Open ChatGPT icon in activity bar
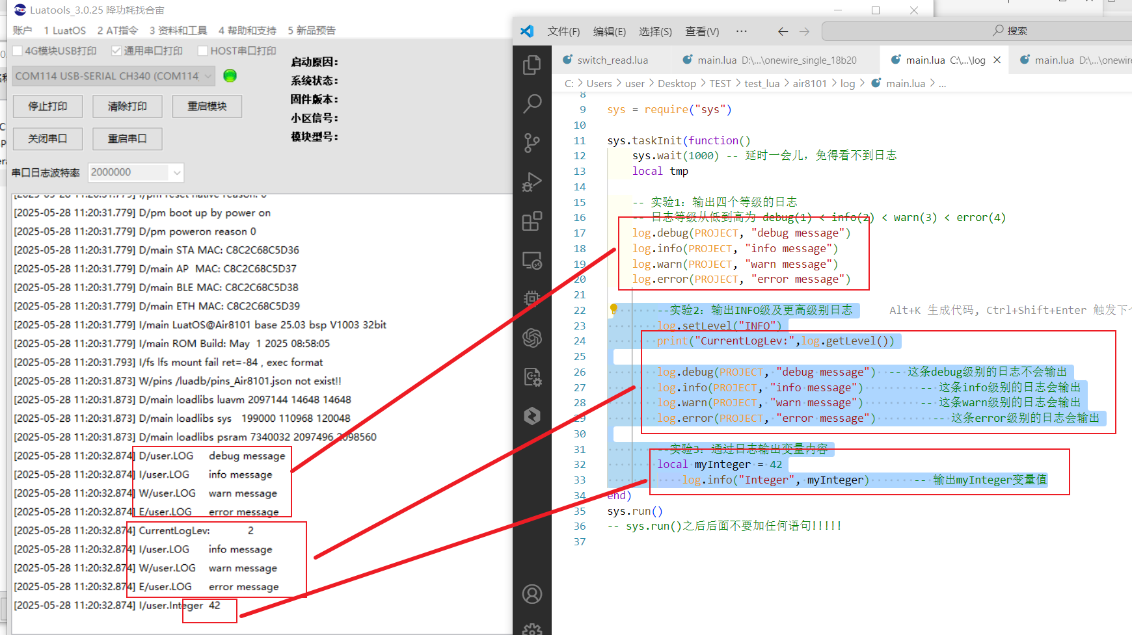This screenshot has height=635, width=1132. point(532,338)
